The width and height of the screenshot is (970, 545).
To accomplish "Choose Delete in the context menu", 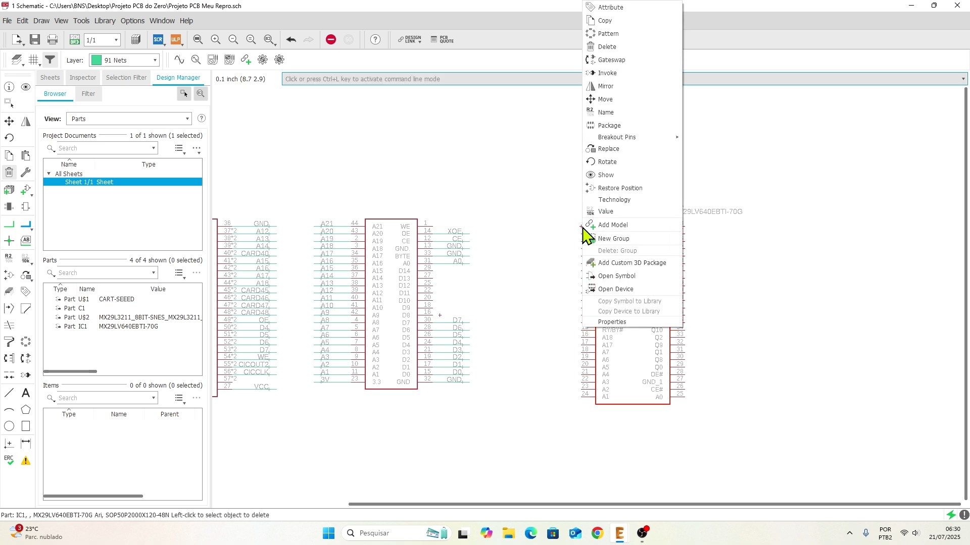I will pos(633,47).
